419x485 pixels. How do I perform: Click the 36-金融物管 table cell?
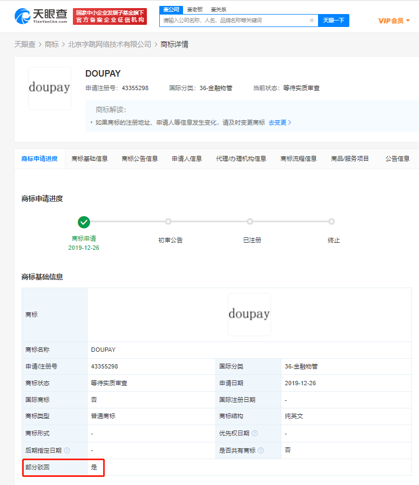(x=346, y=366)
